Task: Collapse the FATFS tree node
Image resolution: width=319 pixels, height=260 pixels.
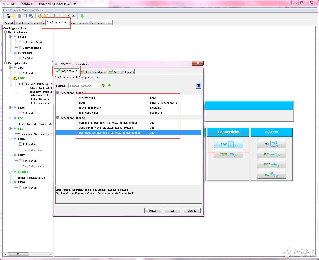Action: [10, 36]
